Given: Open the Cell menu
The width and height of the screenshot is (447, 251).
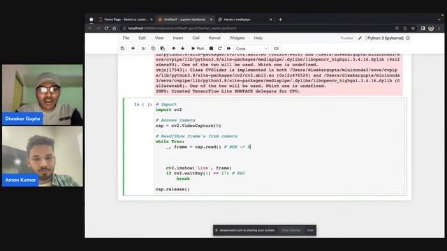Looking at the screenshot, I should pyautogui.click(x=196, y=38).
